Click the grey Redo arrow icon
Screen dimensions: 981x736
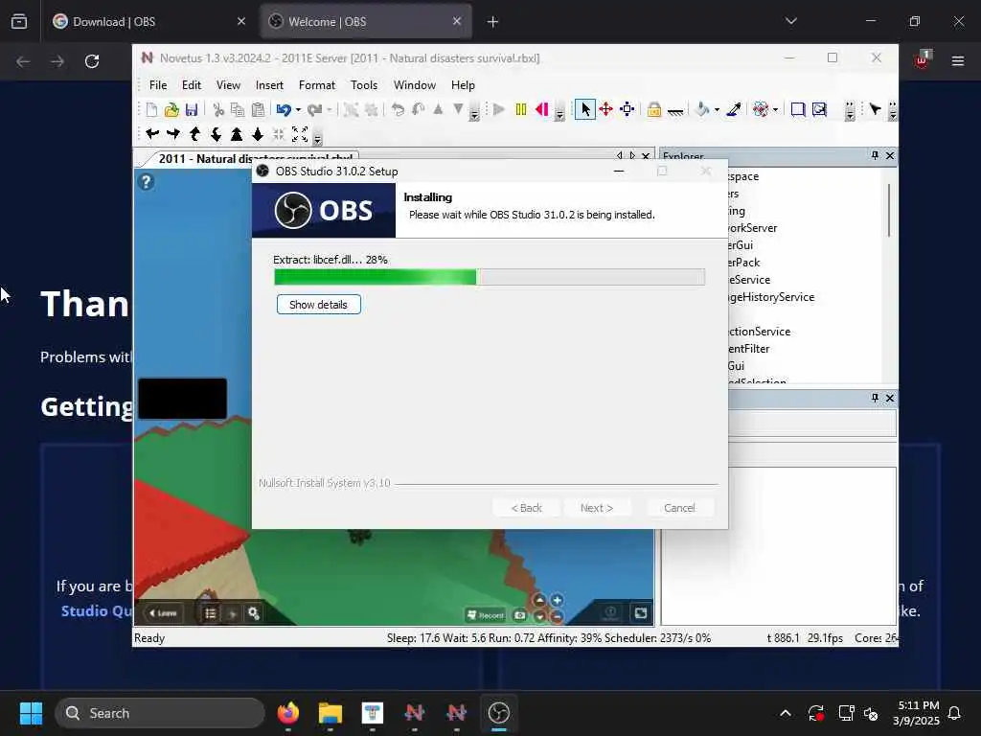tap(314, 110)
